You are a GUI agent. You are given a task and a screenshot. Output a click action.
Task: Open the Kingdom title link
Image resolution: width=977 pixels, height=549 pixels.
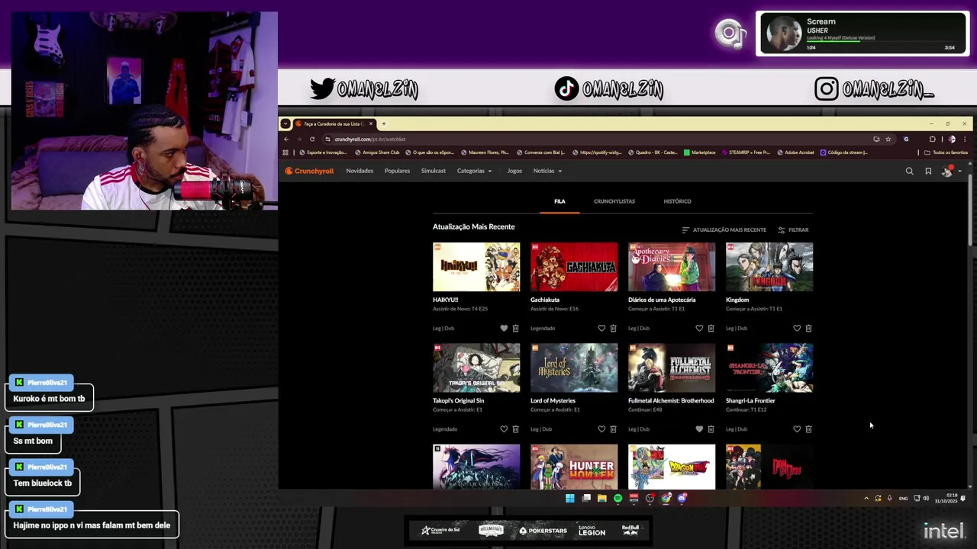pyautogui.click(x=737, y=300)
